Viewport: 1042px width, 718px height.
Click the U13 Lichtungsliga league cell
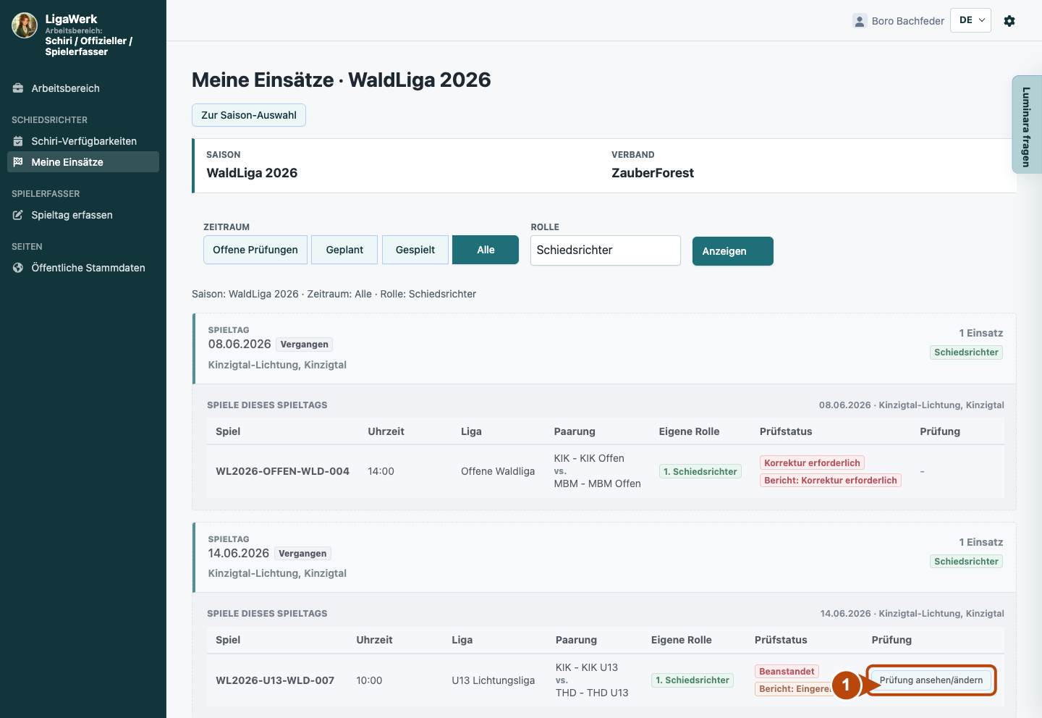pyautogui.click(x=494, y=680)
